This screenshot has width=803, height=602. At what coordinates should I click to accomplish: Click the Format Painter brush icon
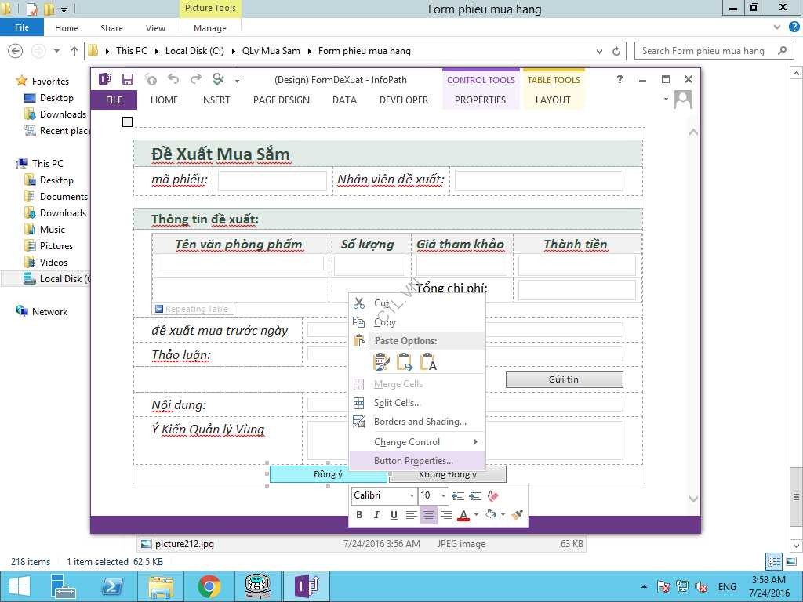point(517,515)
